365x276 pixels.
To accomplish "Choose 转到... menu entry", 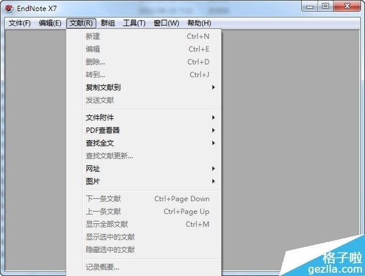I will [x=144, y=75].
